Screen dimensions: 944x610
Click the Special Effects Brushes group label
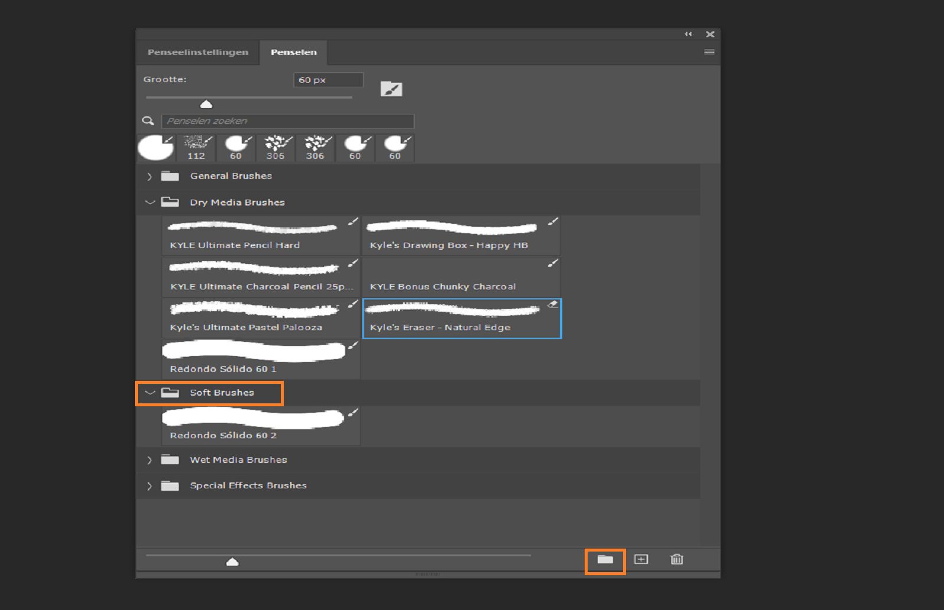248,485
